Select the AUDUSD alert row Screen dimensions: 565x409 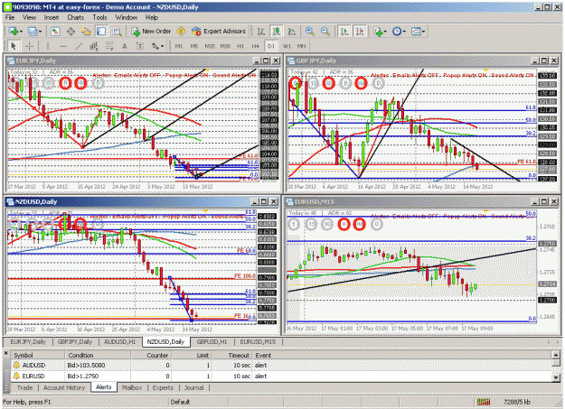[x=282, y=365]
